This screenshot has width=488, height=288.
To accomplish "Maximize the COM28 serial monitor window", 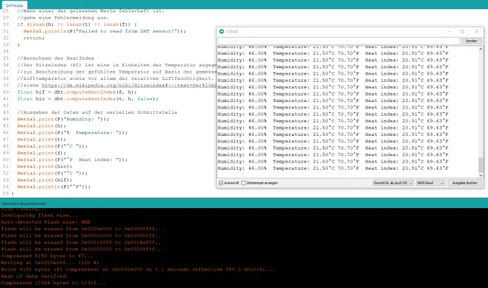I will pos(462,31).
